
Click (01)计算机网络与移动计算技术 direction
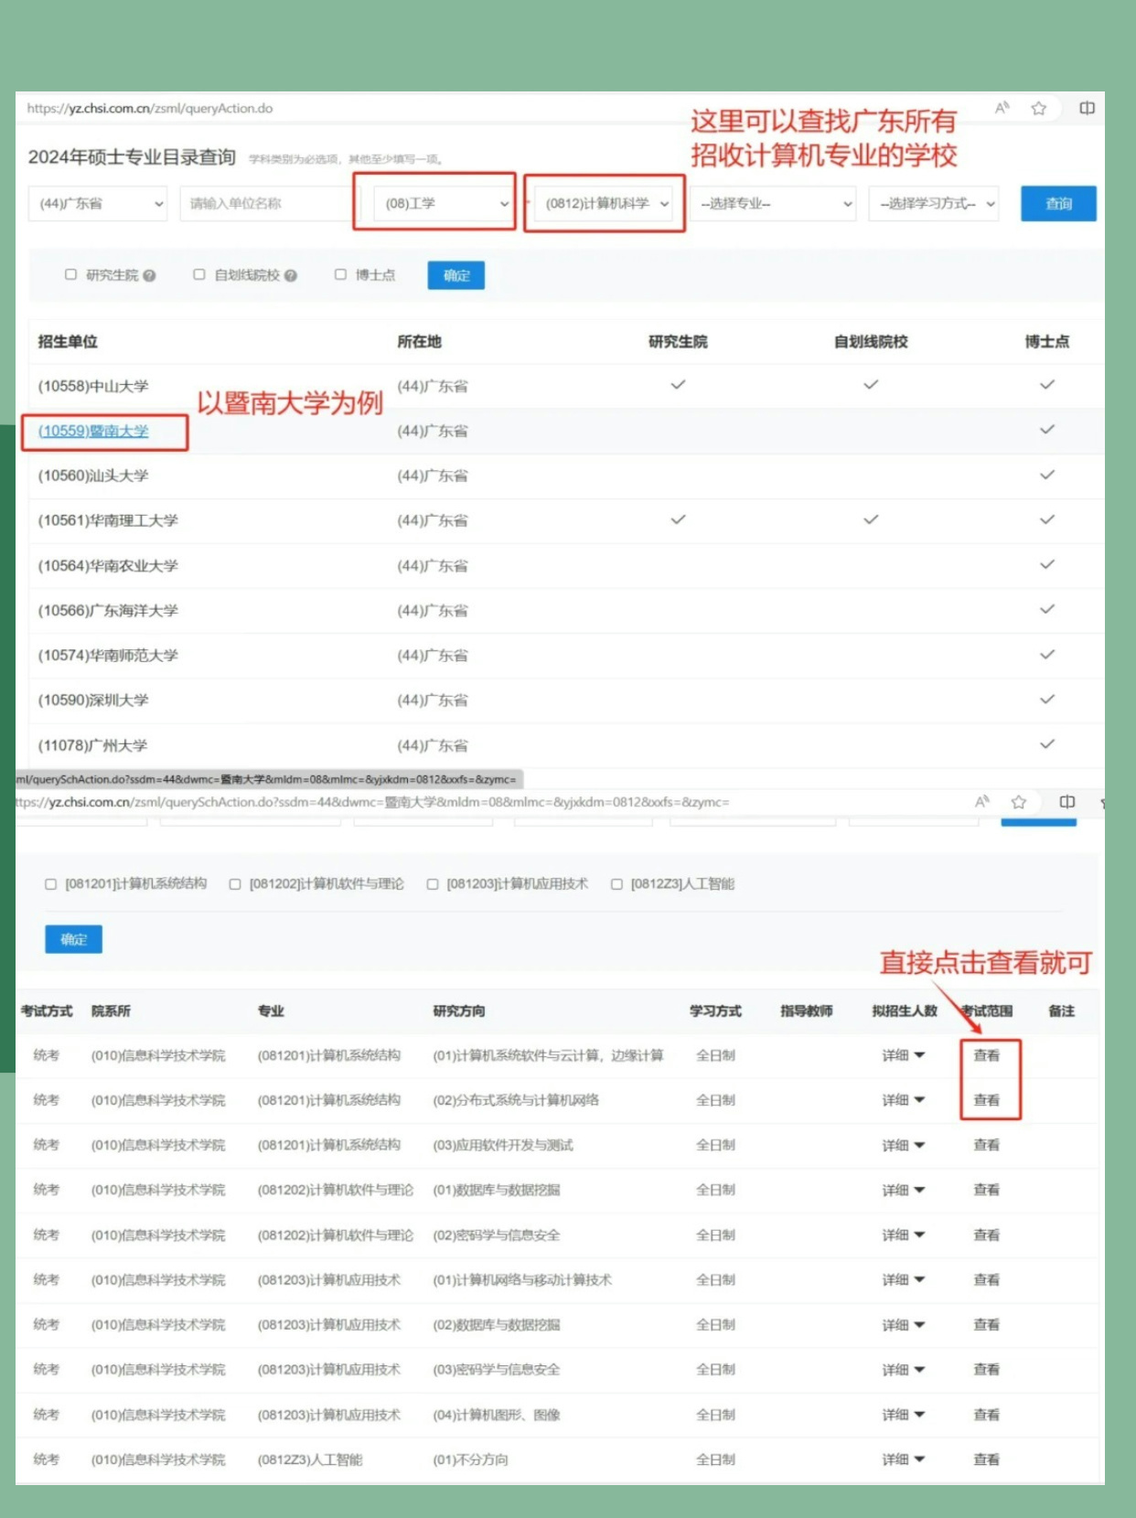(x=522, y=1279)
